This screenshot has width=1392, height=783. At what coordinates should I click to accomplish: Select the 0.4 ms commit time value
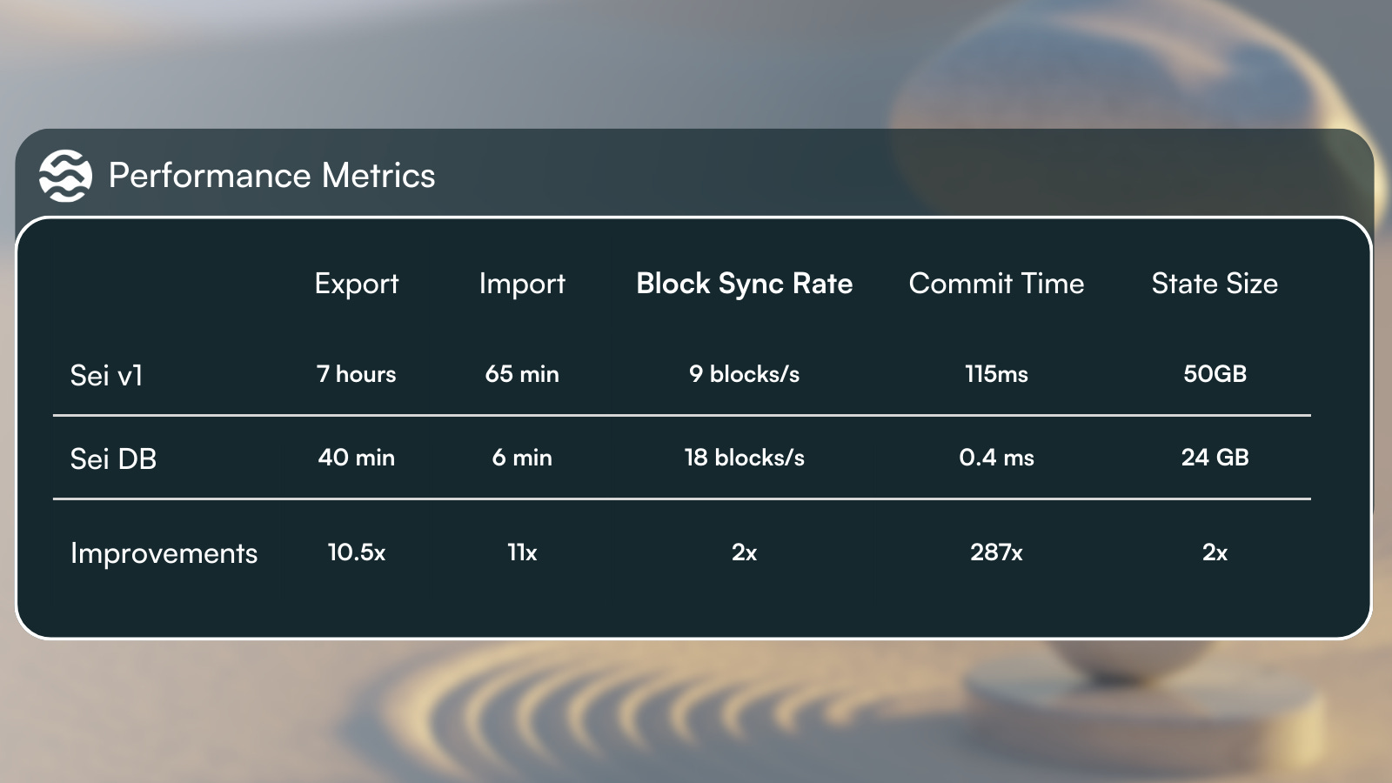pyautogui.click(x=996, y=458)
